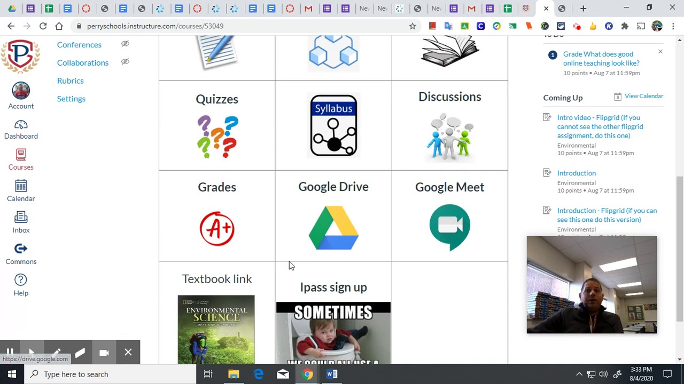Open Calendar from the global navigation
The height and width of the screenshot is (384, 684).
tap(21, 191)
